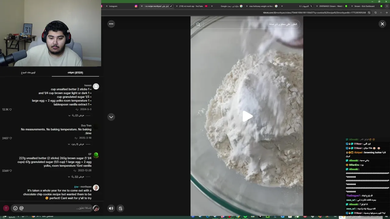The image size is (390, 219).
Task: Switch to XFATMAN31 Stream Kick tab
Action: (332, 6)
